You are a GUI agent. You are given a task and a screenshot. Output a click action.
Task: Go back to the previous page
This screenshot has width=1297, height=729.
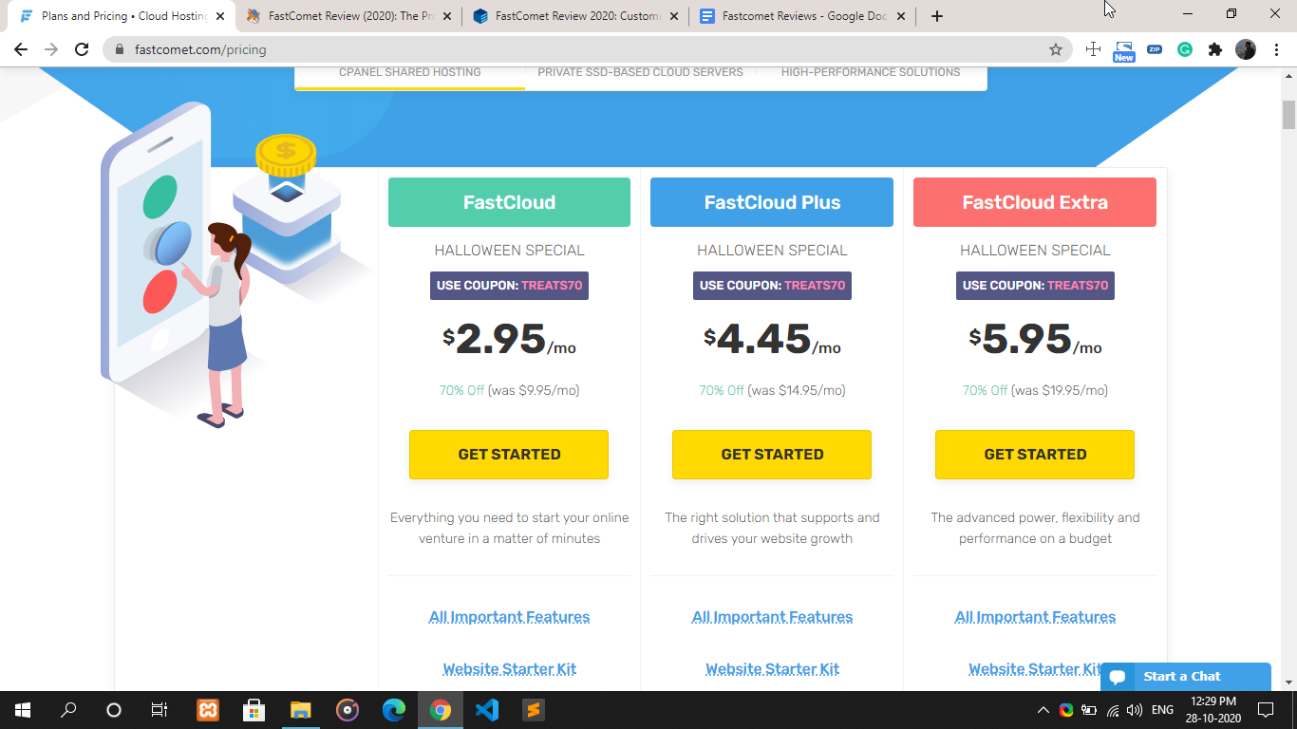(x=21, y=49)
